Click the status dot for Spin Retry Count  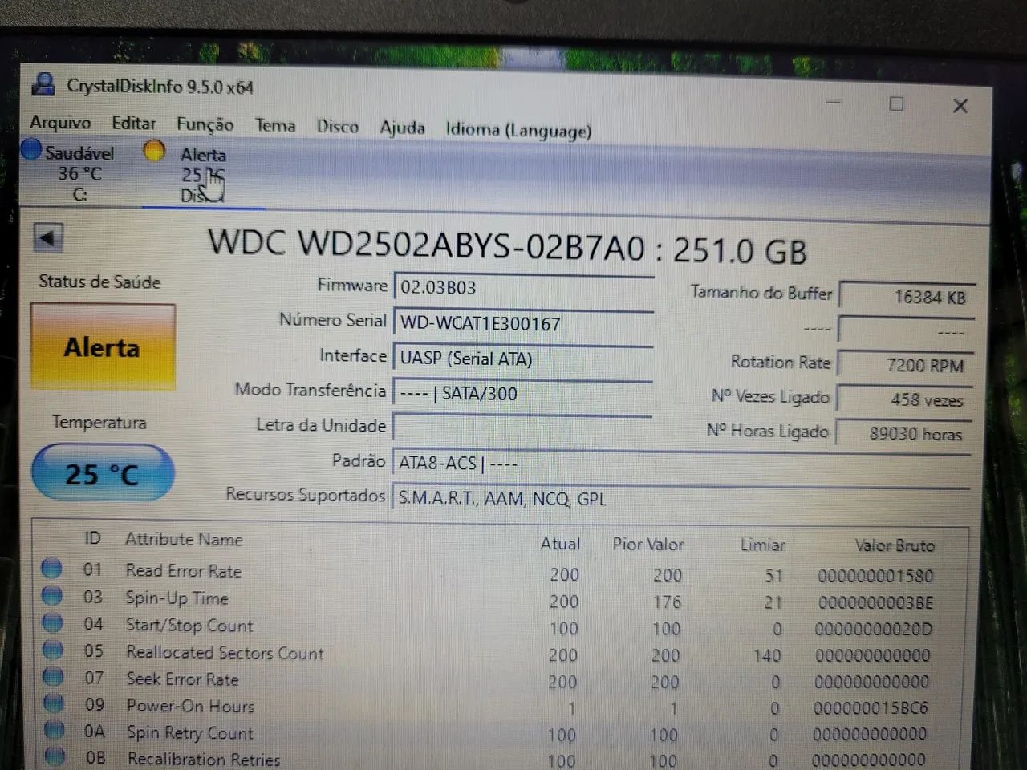click(55, 731)
